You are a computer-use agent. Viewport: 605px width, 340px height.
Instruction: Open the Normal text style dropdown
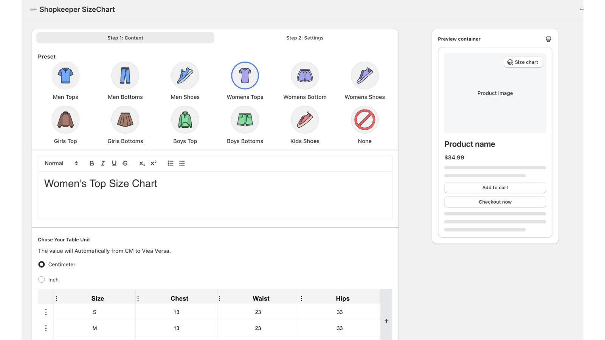(61, 163)
